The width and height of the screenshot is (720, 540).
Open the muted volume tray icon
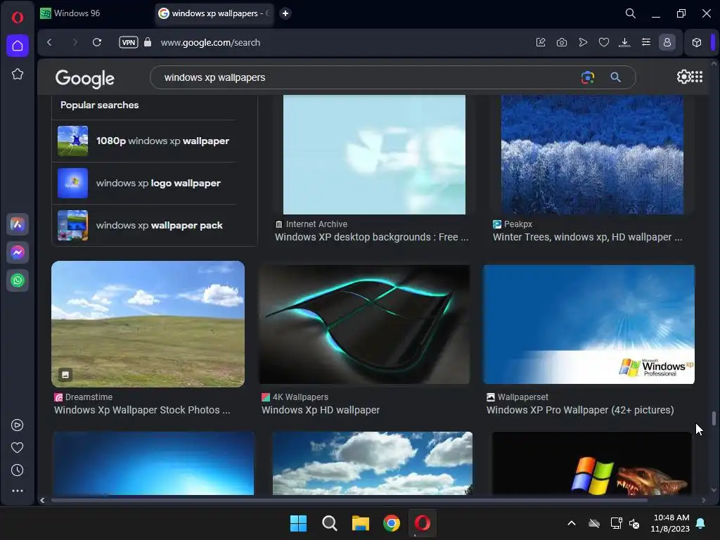tap(634, 523)
